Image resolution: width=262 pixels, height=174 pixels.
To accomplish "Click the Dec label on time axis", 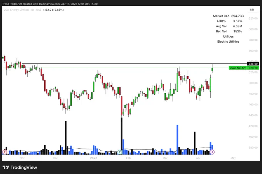I will tap(55, 158).
